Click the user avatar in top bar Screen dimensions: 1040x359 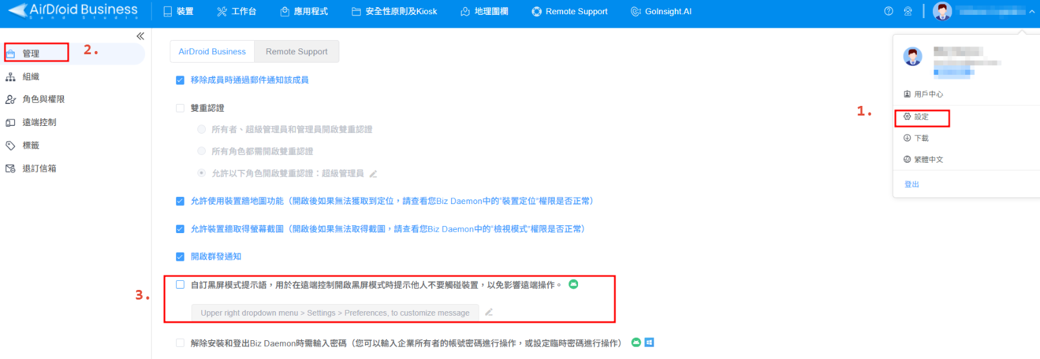click(x=943, y=11)
